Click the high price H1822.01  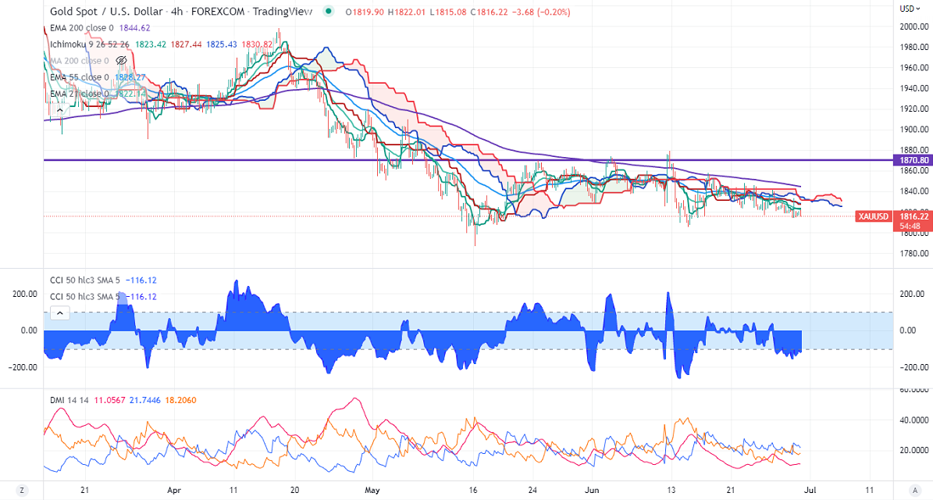(408, 11)
